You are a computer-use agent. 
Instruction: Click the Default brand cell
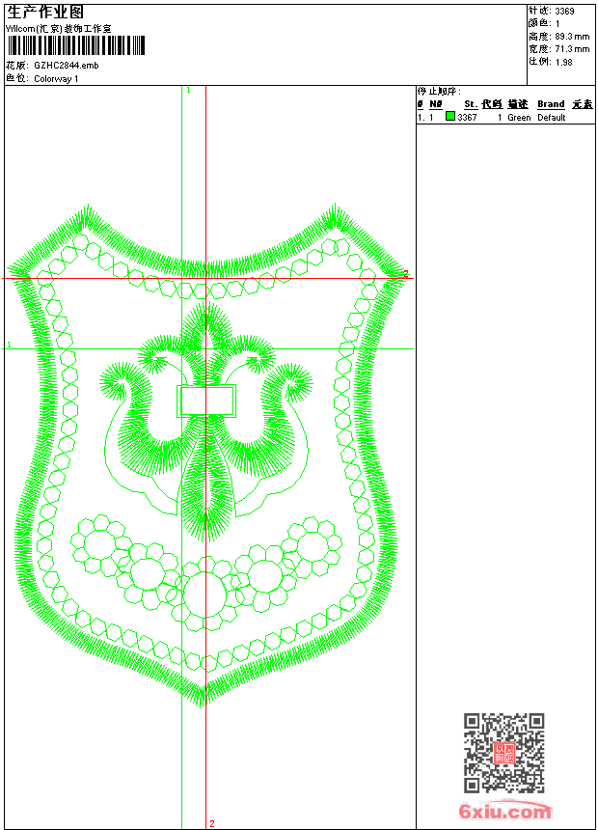(552, 118)
